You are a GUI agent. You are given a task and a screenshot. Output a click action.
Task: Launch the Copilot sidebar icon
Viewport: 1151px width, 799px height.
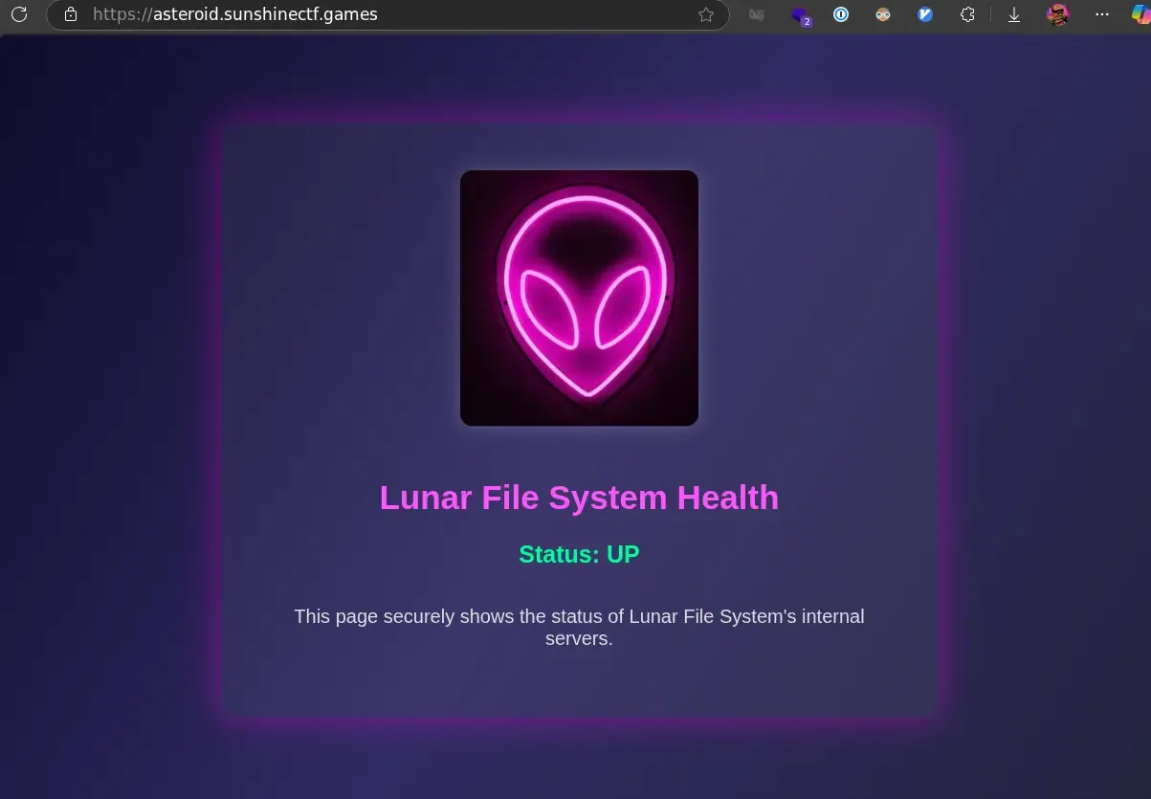1140,14
